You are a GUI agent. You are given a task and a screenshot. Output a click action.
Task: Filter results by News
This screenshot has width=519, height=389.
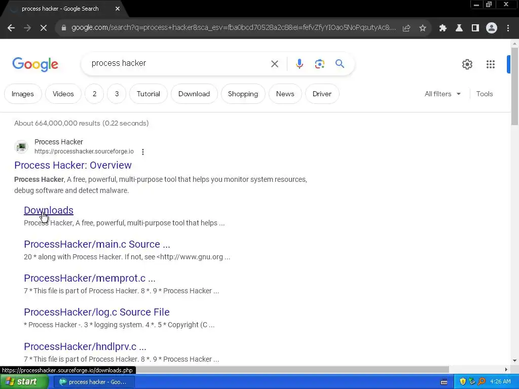coord(285,94)
